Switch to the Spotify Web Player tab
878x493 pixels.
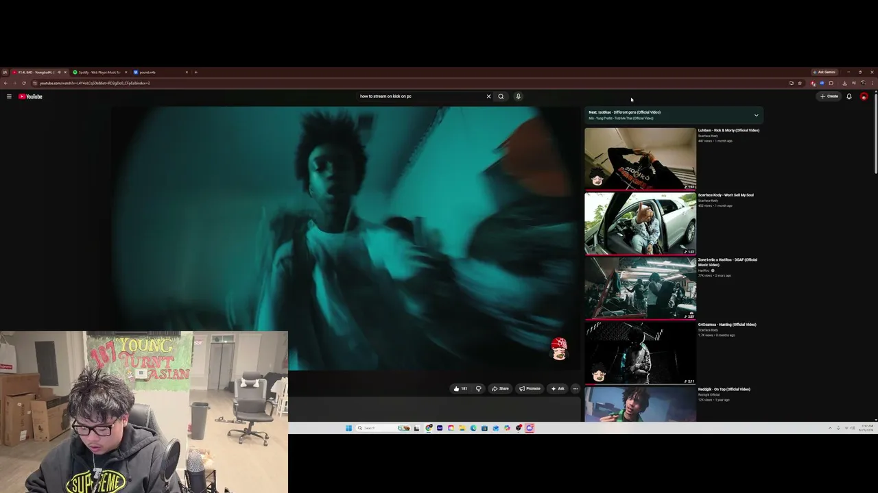pyautogui.click(x=99, y=72)
